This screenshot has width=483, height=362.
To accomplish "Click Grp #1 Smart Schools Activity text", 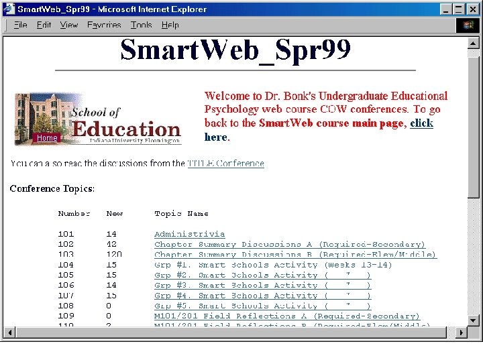I will coord(273,265).
